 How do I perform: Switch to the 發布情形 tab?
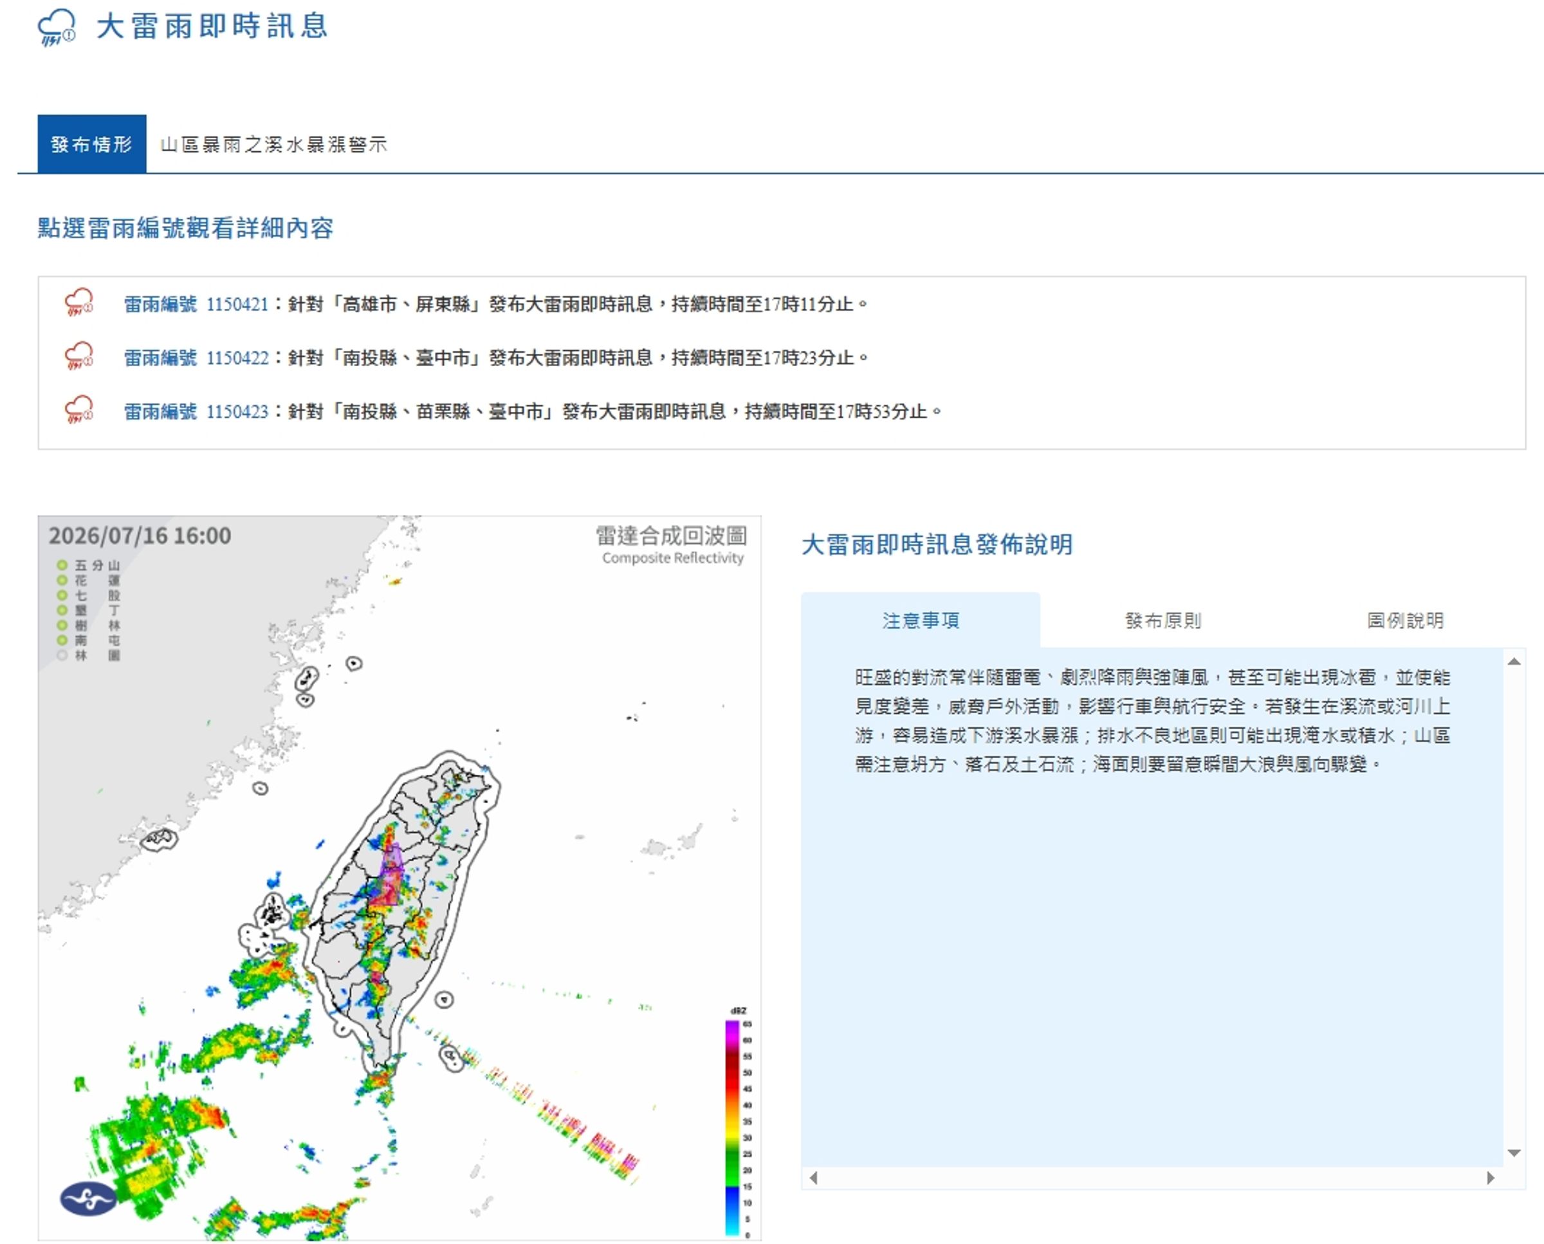(91, 144)
